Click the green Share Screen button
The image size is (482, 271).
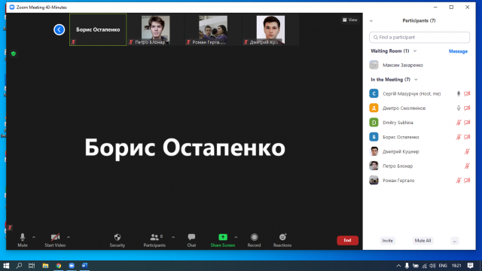(x=223, y=240)
